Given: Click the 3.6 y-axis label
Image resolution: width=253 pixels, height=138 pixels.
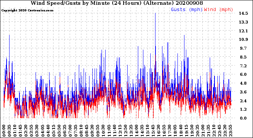Looking at the screenshot, I should 243,92.
